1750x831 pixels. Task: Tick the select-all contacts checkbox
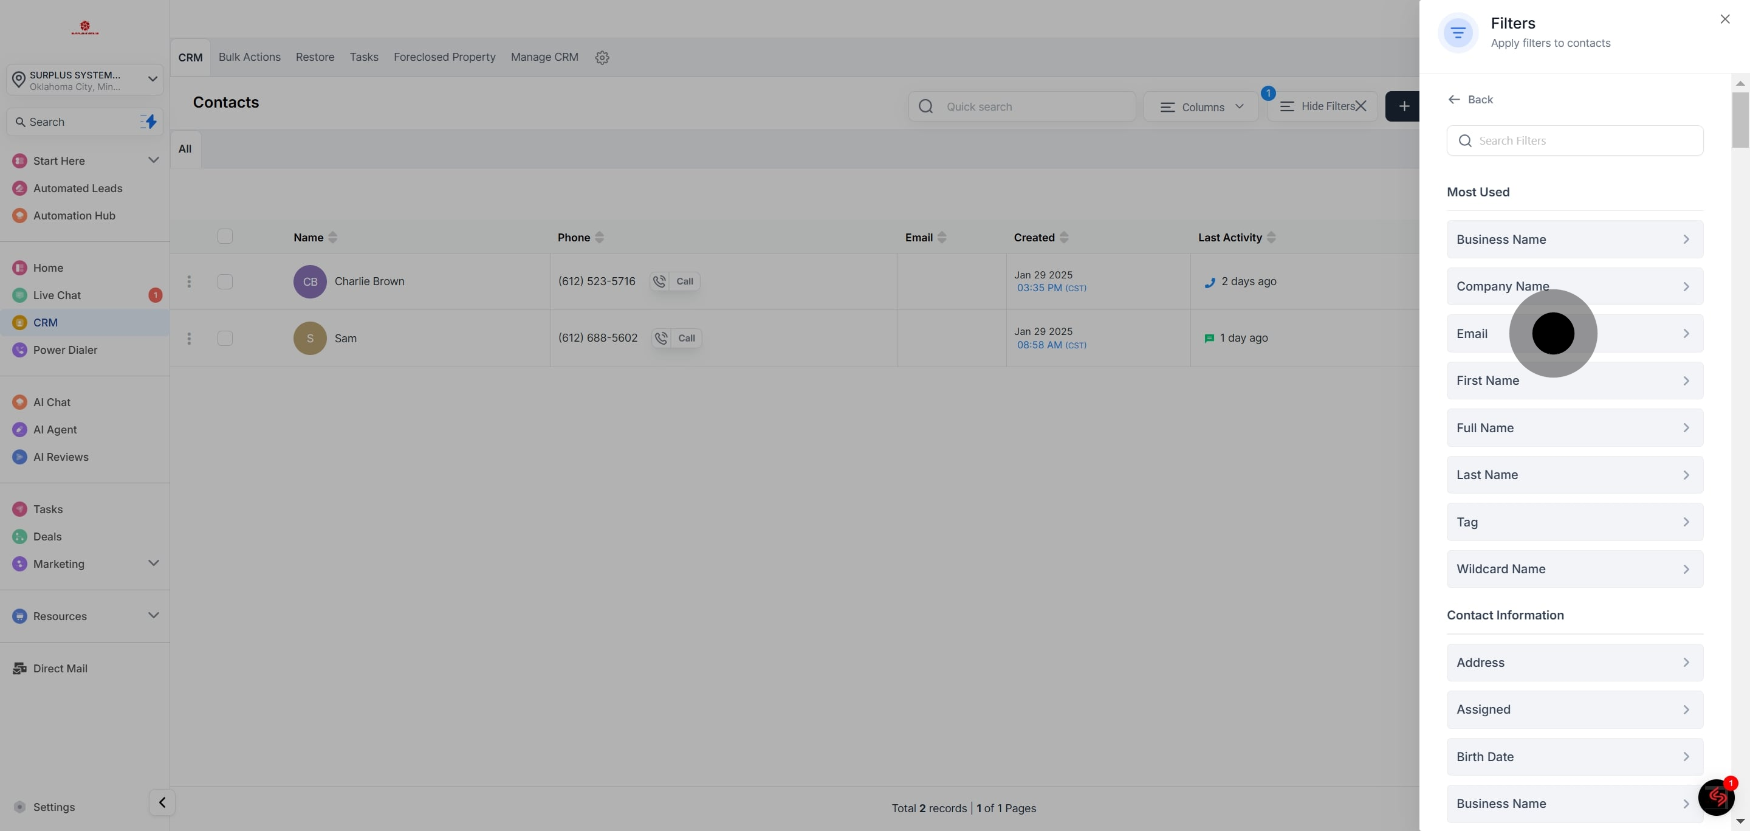coord(225,236)
